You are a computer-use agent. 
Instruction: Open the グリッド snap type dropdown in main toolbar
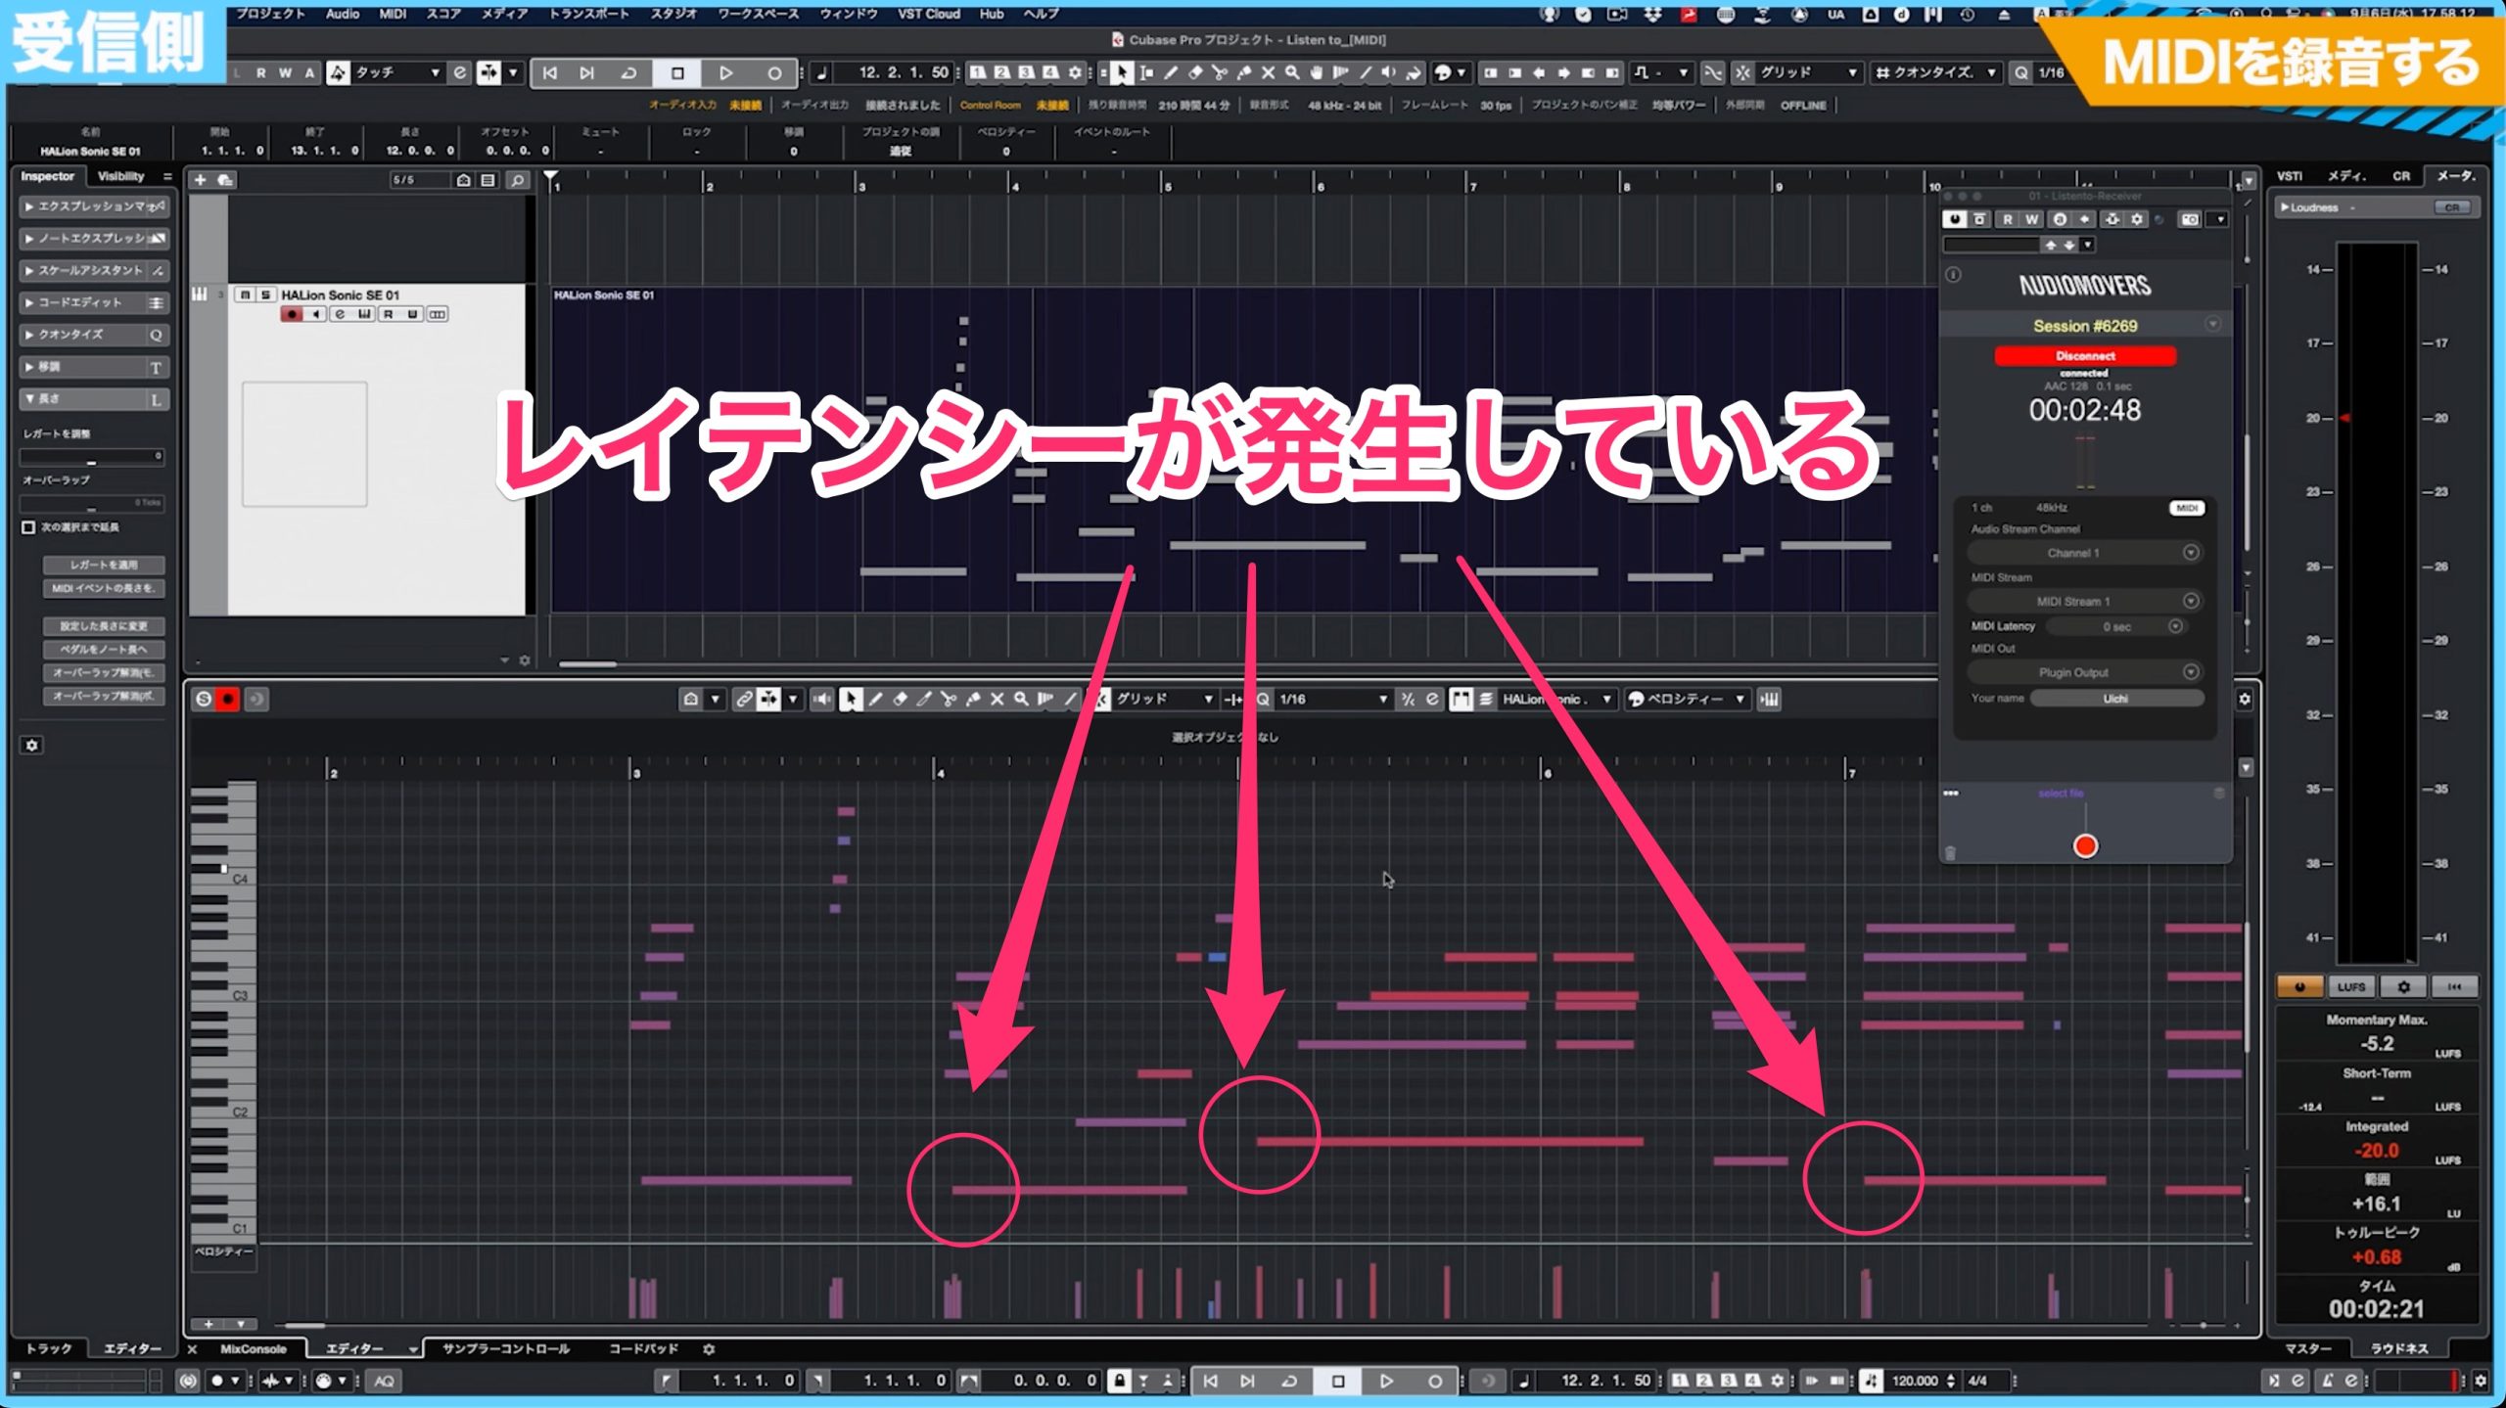(x=1809, y=72)
